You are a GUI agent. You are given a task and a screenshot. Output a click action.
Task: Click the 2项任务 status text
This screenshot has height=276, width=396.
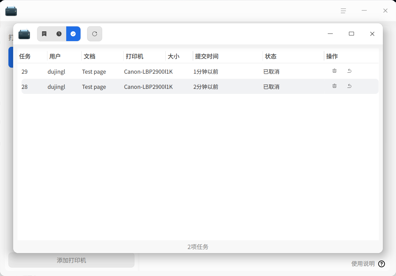pos(198,247)
